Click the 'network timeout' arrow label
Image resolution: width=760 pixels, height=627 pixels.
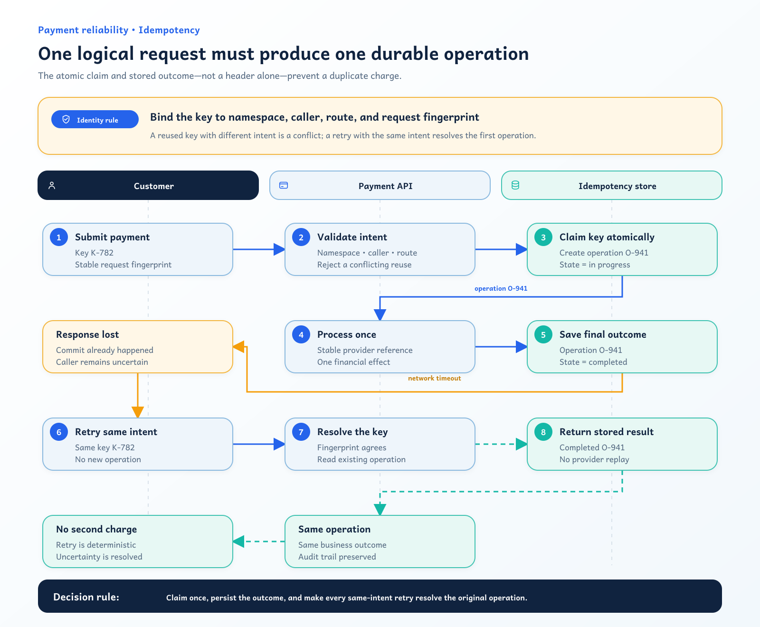click(x=434, y=378)
